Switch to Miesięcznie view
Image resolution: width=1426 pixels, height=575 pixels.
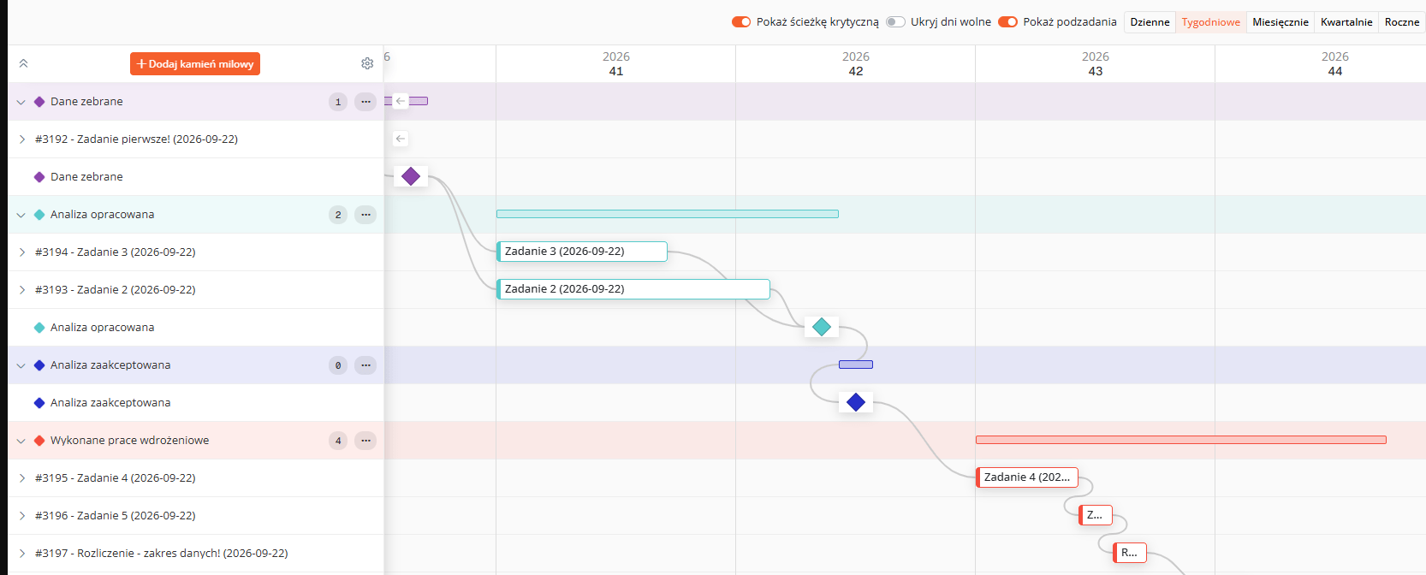tap(1280, 22)
